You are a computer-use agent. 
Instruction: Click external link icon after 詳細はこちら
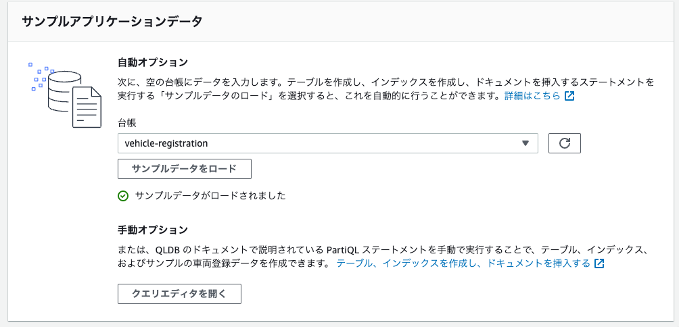coord(569,96)
